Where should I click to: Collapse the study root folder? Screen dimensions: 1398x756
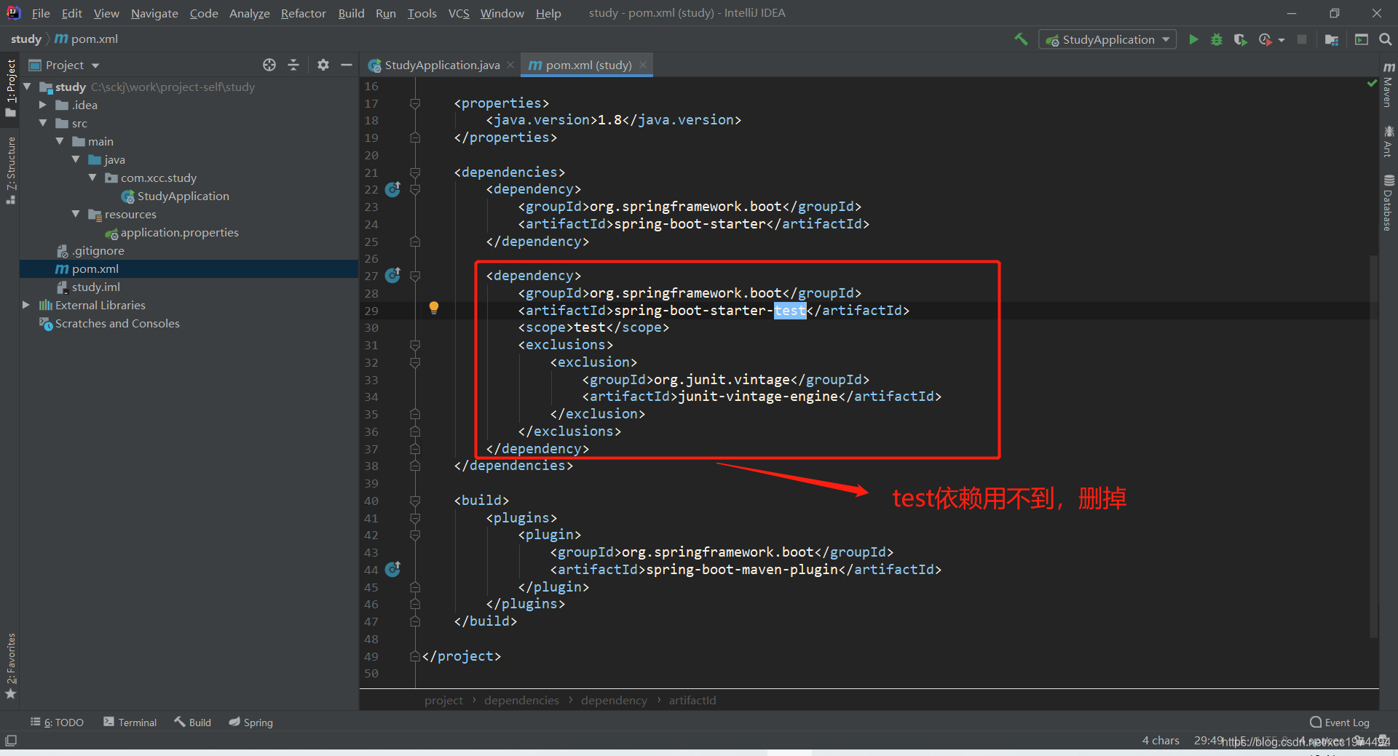coord(27,87)
